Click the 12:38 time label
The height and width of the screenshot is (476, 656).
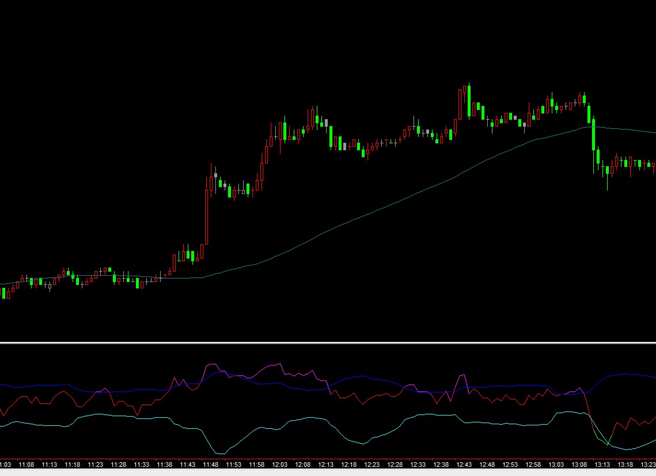click(x=441, y=464)
